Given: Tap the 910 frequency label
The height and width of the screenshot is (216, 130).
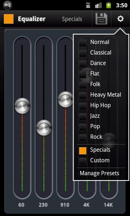Looking at the screenshot, I should (x=65, y=205).
